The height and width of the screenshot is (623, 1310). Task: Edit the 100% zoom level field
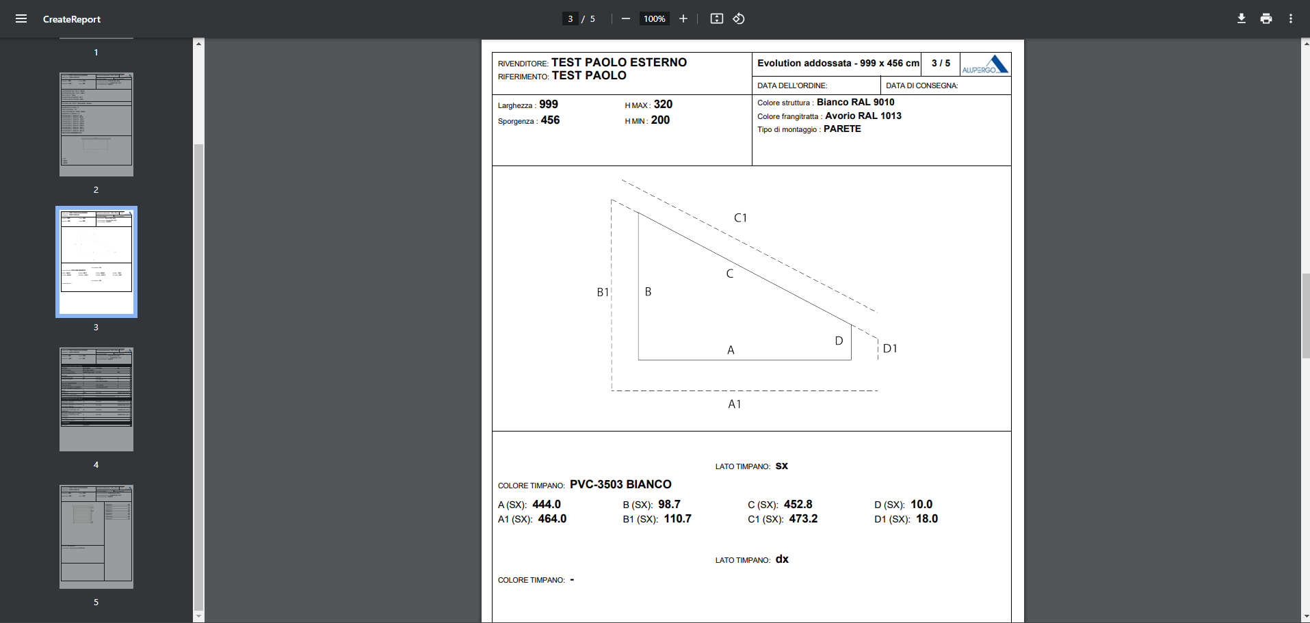[654, 18]
